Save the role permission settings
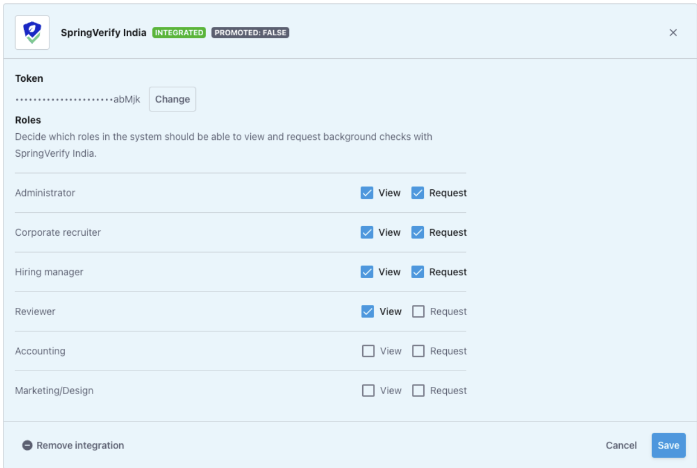The height and width of the screenshot is (468, 697). pos(668,446)
